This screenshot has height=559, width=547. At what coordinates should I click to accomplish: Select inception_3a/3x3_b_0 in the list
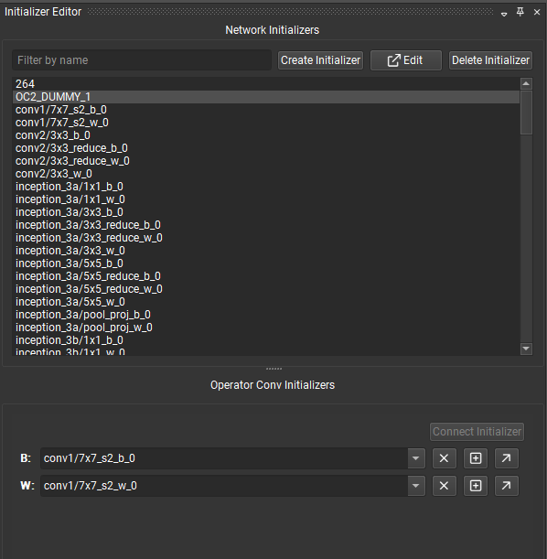[266, 212]
